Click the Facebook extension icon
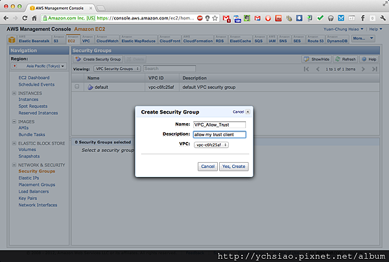389x262 pixels. tap(362, 18)
